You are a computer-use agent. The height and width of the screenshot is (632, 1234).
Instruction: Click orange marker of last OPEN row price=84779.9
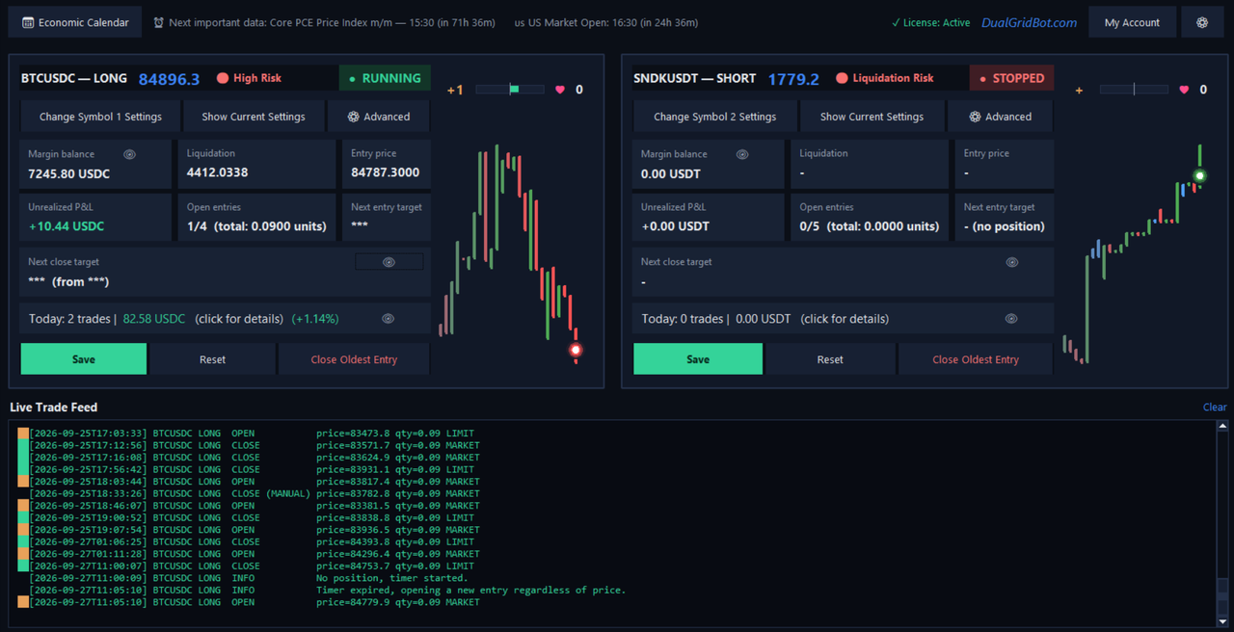[23, 602]
